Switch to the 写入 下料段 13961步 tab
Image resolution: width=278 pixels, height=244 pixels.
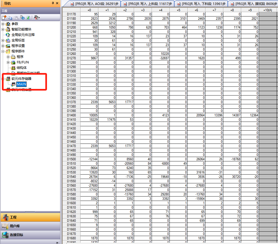201,4
